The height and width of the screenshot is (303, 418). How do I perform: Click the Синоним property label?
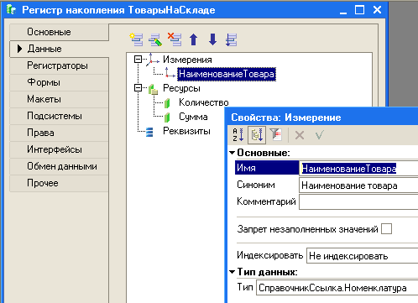[x=256, y=185]
